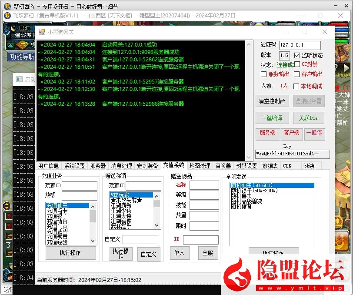Click the ID field in 赠送物品
This screenshot has height=295, width=353.
pyautogui.click(x=201, y=240)
